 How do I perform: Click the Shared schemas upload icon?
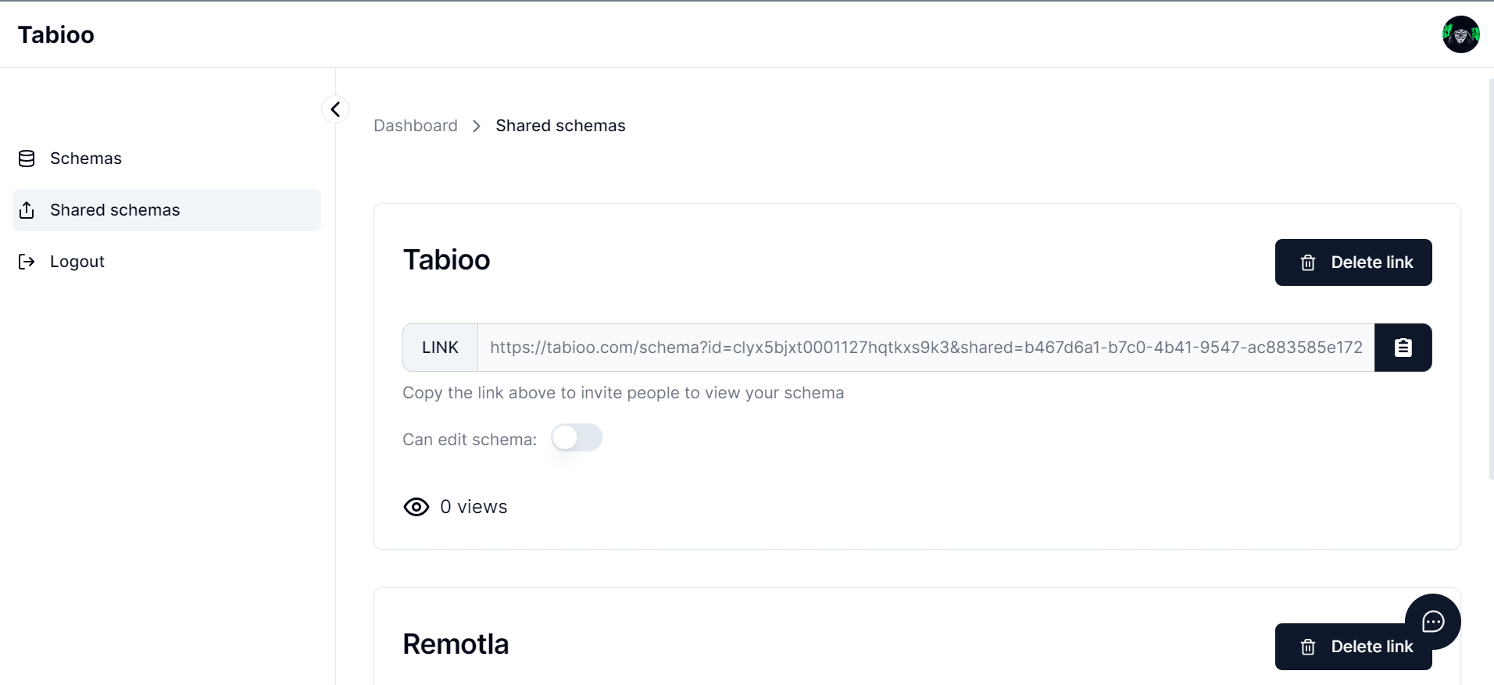click(x=27, y=210)
